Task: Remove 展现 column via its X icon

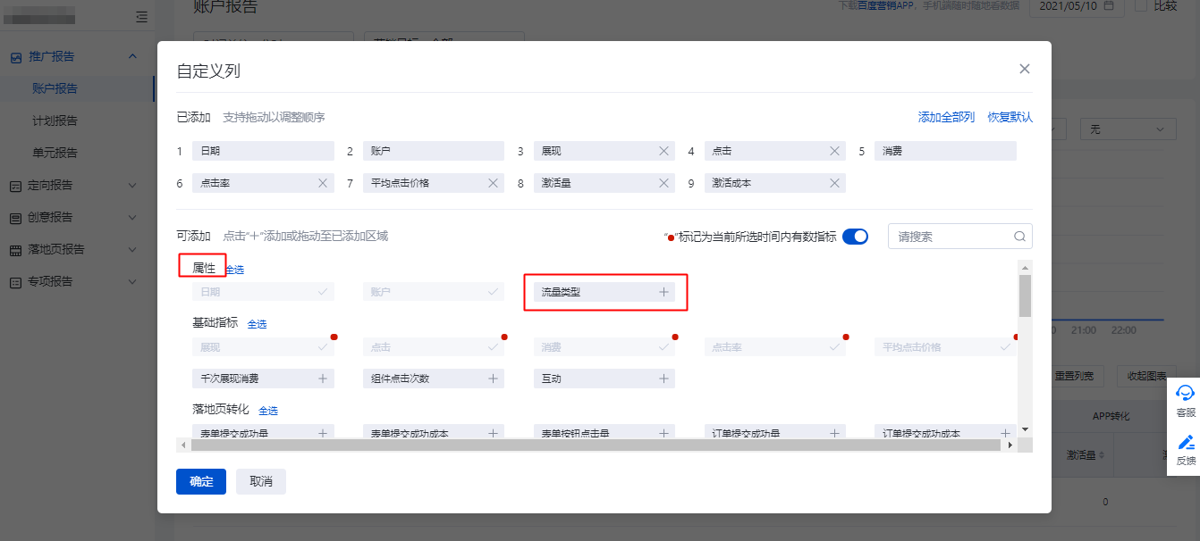Action: coord(663,151)
